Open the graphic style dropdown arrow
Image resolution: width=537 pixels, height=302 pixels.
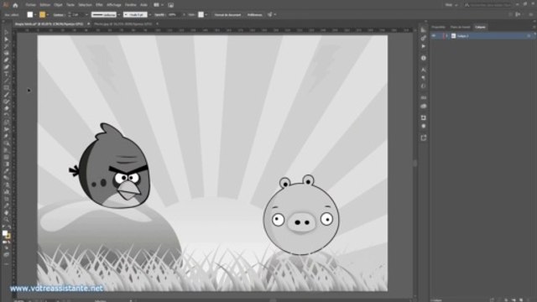(x=206, y=15)
